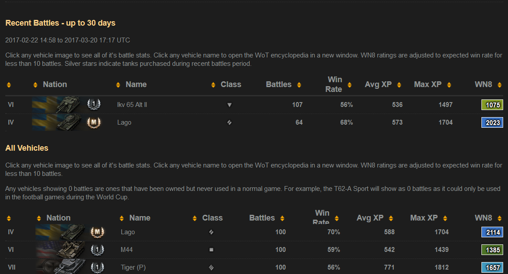Sort All Vehicles by Win Rate using its arrows
This screenshot has height=274, width=508.
click(337, 218)
